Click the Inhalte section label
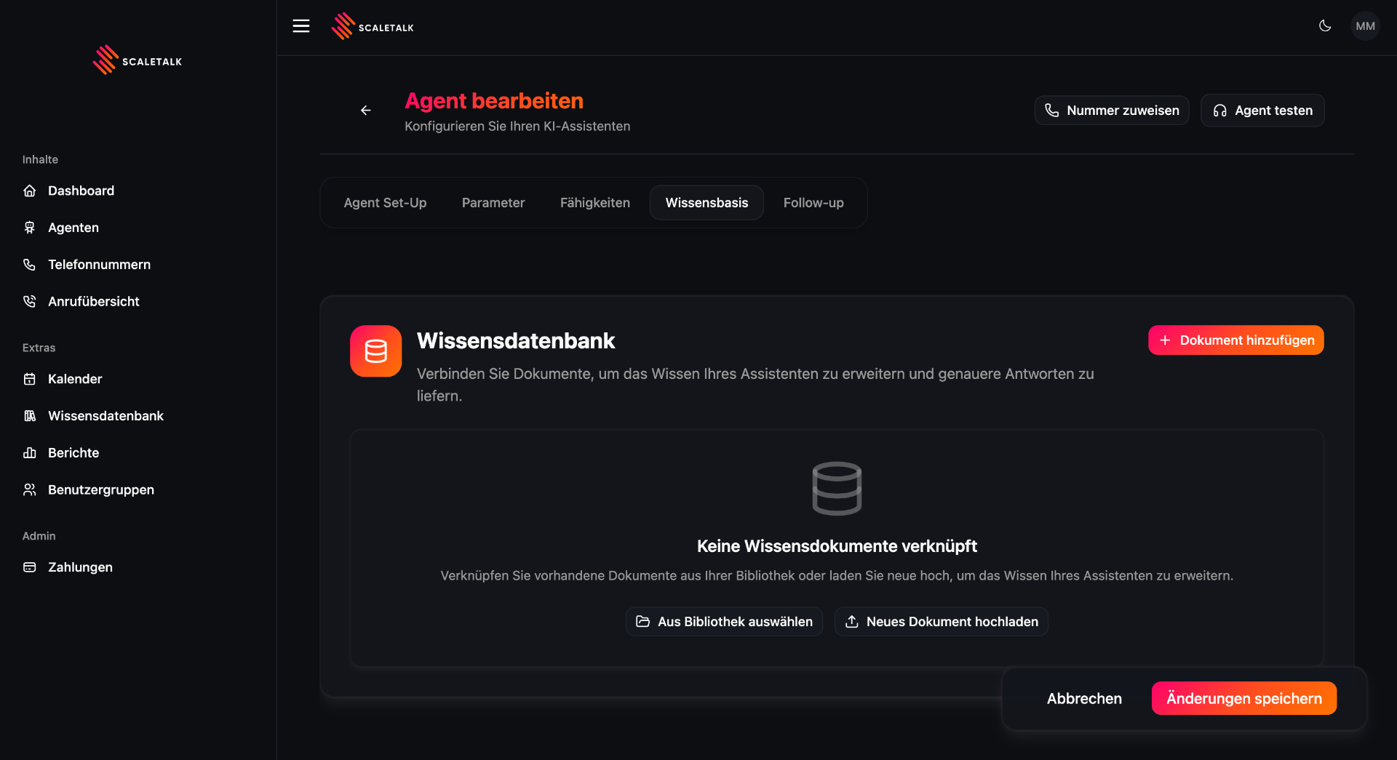The height and width of the screenshot is (760, 1397). click(40, 160)
